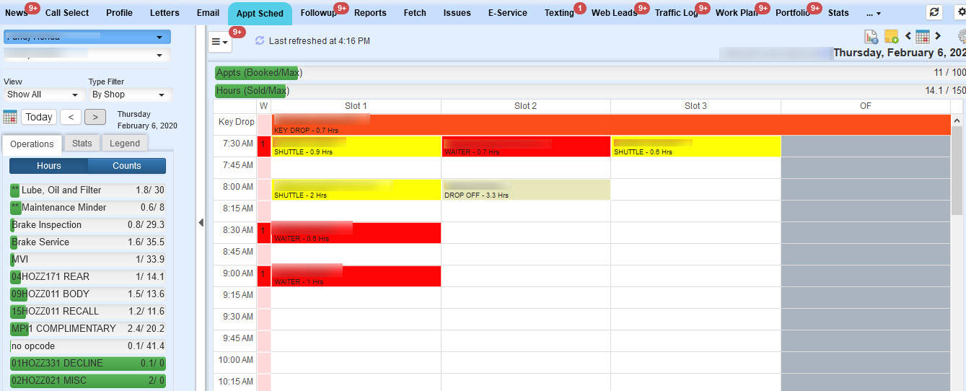Screen dimensions: 966x391
Task: Click the refresh icon button at top right
Action: [x=934, y=12]
